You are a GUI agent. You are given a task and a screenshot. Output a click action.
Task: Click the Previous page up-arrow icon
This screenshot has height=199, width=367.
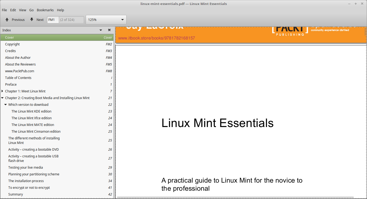[7, 20]
